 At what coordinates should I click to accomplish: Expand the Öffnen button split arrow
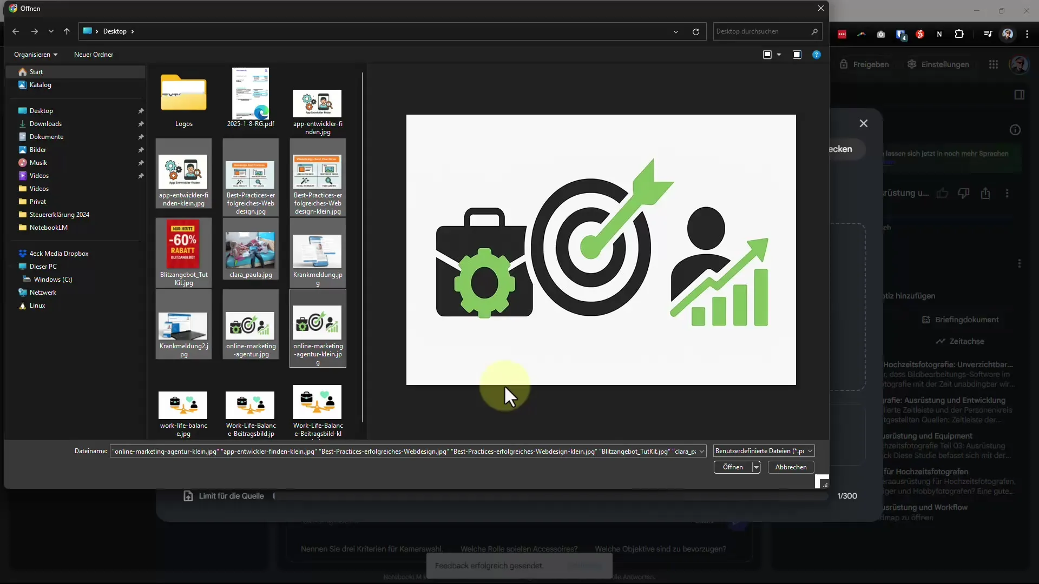756,467
